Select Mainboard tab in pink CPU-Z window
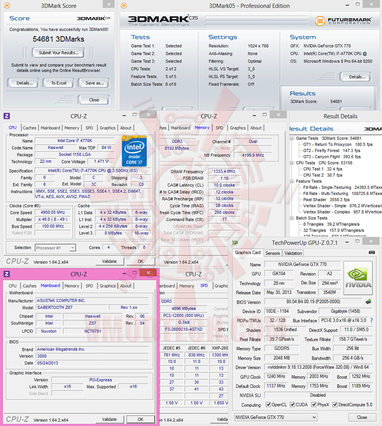Image resolution: width=382 pixels, height=426 pixels. click(50, 286)
